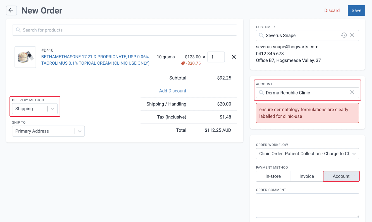Click the red clinic-use labelling warning note
This screenshot has width=372, height=222.
[x=308, y=113]
